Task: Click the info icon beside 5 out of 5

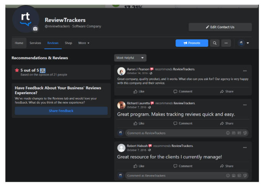Action: pos(42,70)
